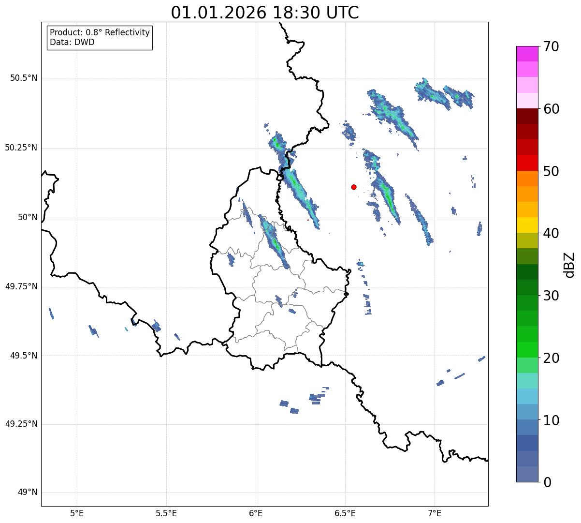The image size is (581, 523).
Task: Click the red station marker dot
Action: tap(354, 187)
